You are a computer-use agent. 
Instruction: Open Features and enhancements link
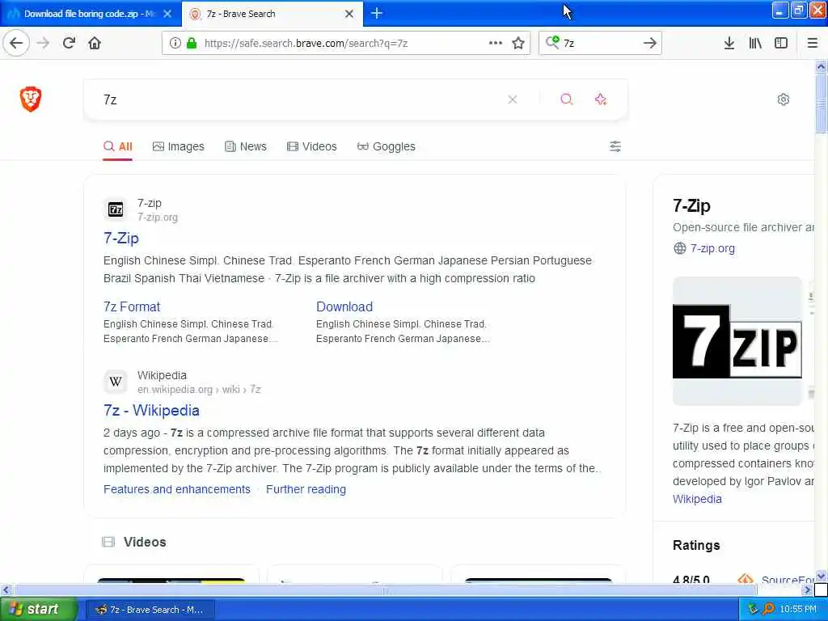pyautogui.click(x=177, y=489)
